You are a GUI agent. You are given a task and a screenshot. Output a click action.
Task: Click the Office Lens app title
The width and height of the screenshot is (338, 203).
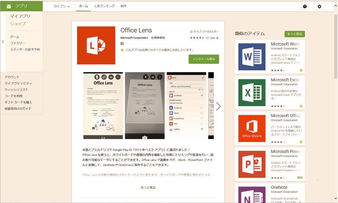pyautogui.click(x=136, y=30)
